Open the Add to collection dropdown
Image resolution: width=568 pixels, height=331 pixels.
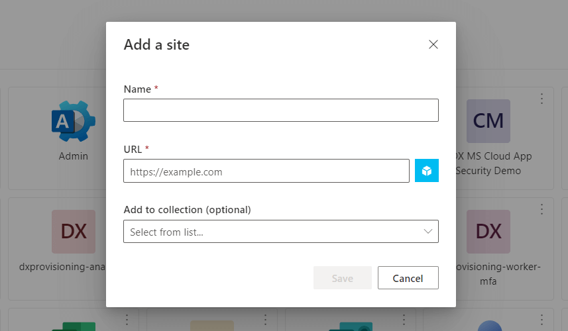coord(281,232)
